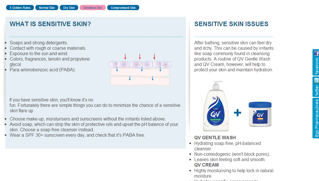Viewport: 319px width, 181px height.
Task: Click the QV logo on the cream jar
Action: tap(259, 115)
